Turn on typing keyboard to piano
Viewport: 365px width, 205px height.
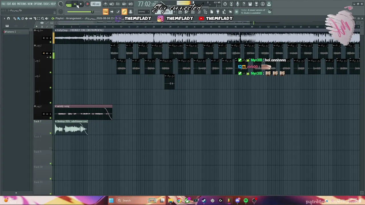[x=106, y=12]
